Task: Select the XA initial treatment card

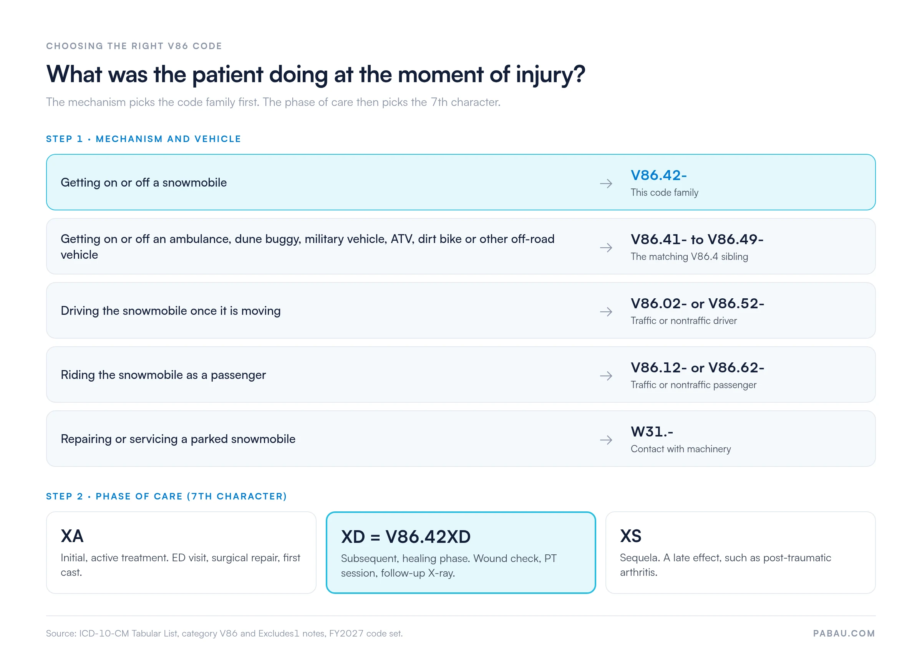Action: [x=181, y=552]
